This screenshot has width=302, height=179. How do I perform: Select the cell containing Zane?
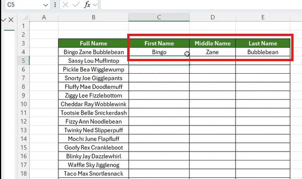coord(212,52)
